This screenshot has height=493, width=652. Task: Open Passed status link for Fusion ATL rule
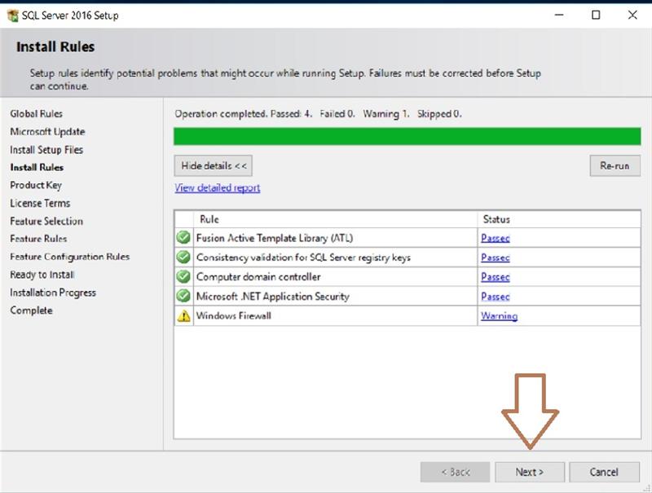[495, 238]
